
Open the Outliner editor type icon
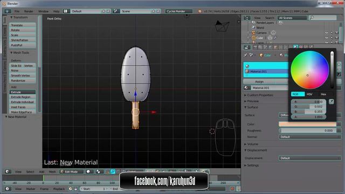pyautogui.click(x=247, y=18)
